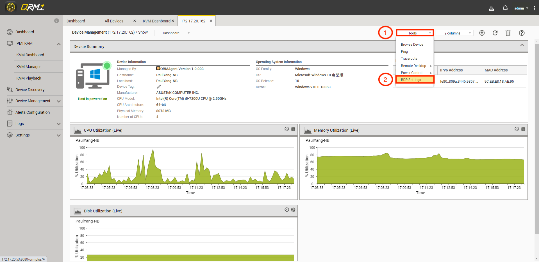Open Memory Utilization gear settings
539x262 pixels.
523,129
